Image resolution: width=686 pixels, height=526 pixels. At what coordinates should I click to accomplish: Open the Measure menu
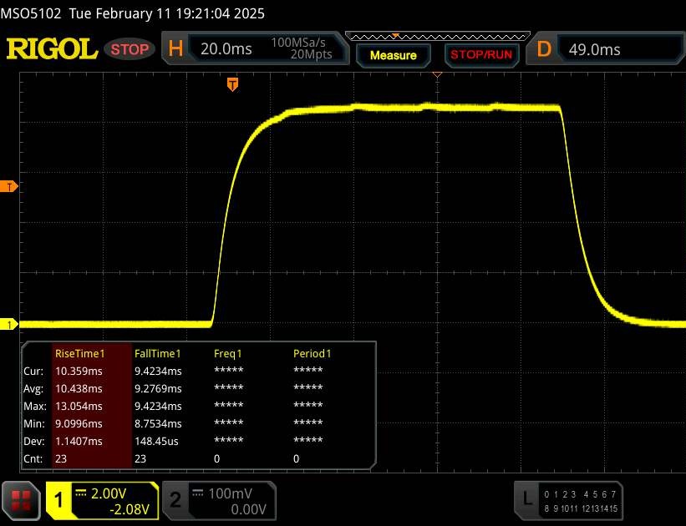pyautogui.click(x=394, y=55)
